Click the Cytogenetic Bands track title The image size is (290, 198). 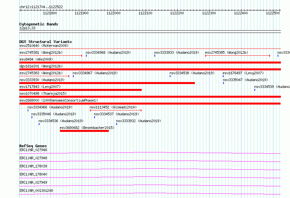[39, 24]
